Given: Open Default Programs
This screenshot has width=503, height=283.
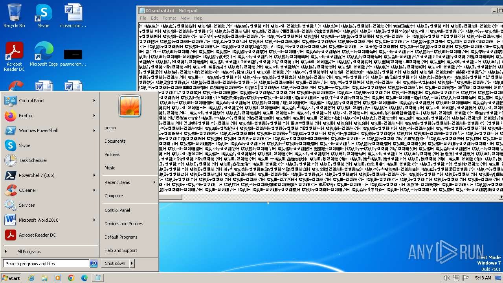Looking at the screenshot, I should click(121, 237).
